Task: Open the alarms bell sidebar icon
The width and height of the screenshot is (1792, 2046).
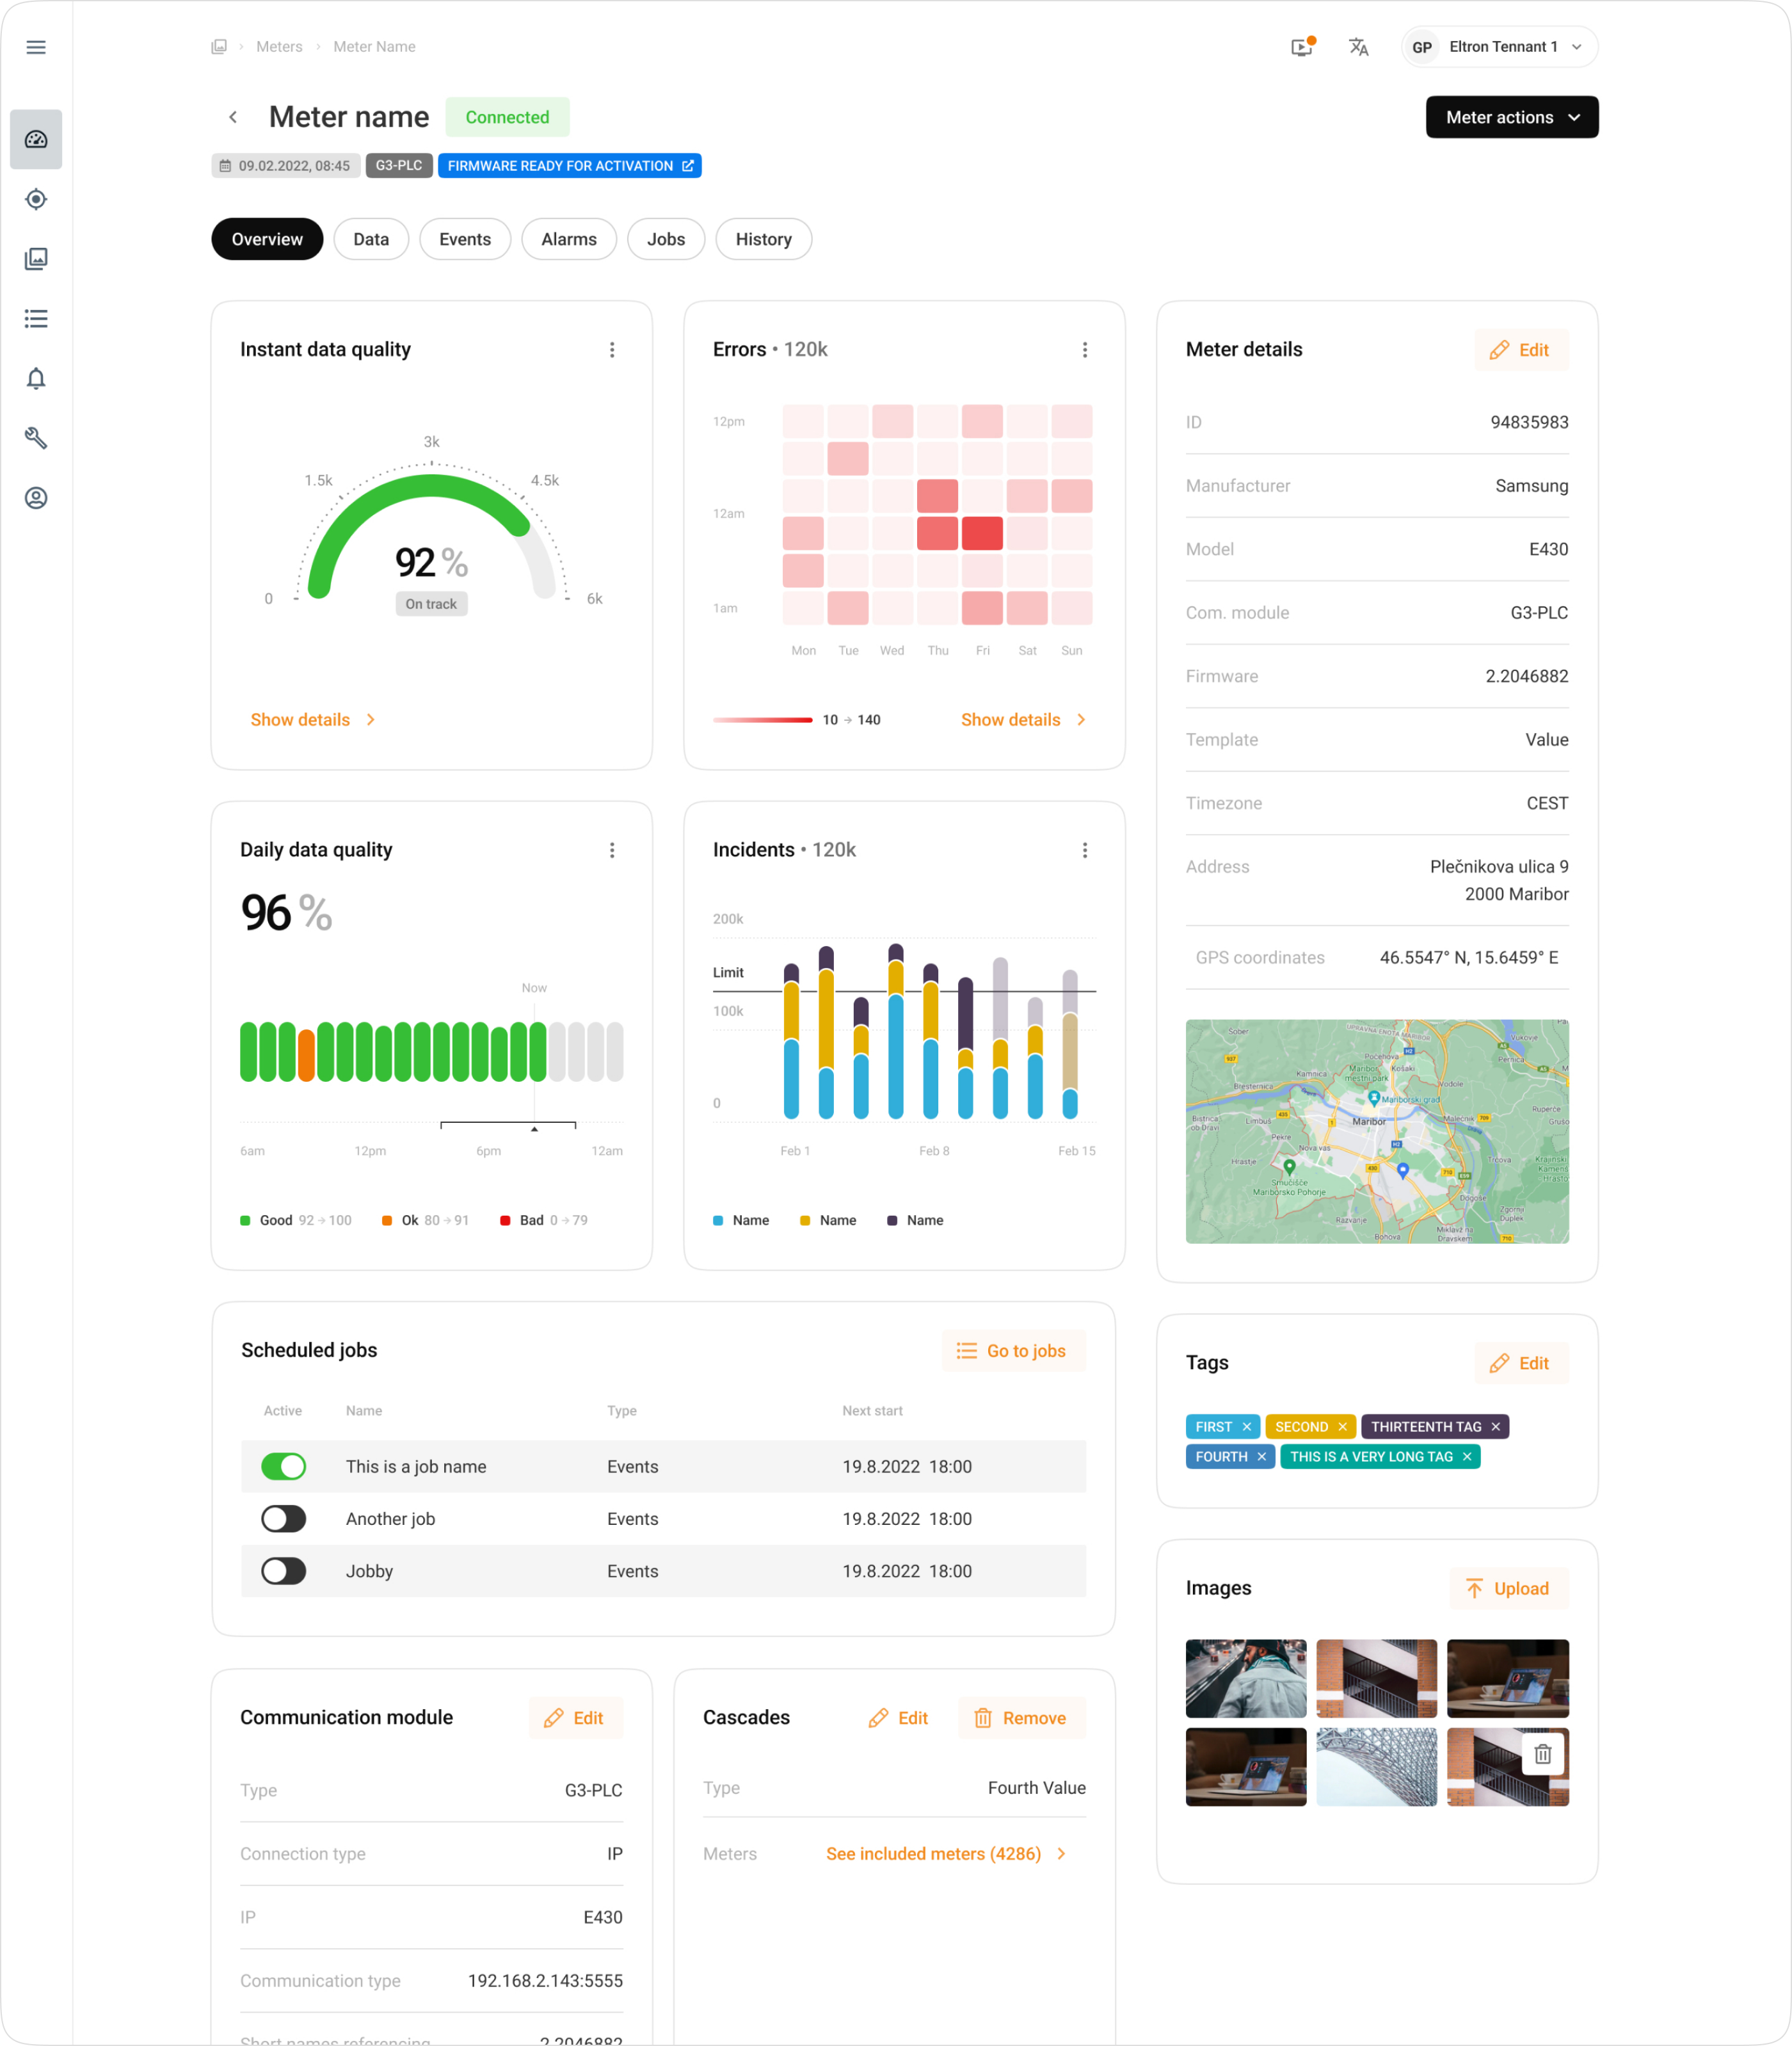Action: 36,379
